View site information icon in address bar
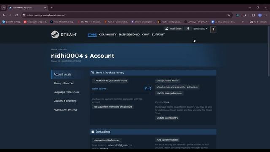Image resolution: width=270 pixels, height=152 pixels. [24, 15]
